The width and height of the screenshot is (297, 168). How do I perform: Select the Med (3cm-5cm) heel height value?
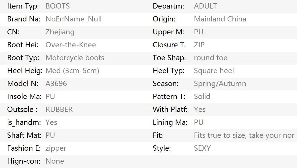[72, 71]
